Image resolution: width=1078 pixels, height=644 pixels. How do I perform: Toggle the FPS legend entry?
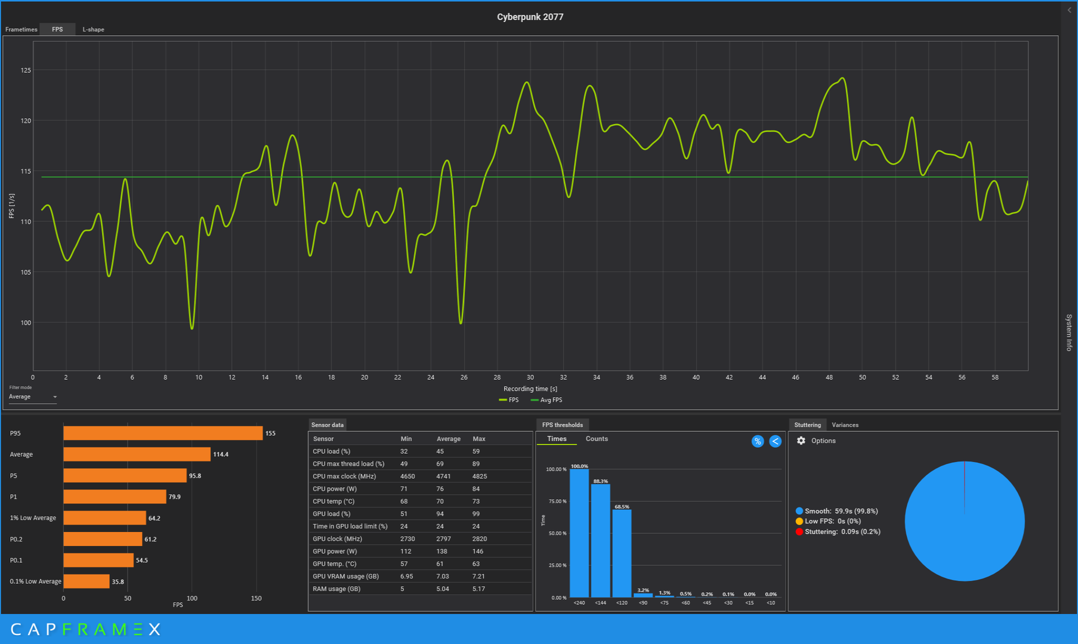click(509, 400)
